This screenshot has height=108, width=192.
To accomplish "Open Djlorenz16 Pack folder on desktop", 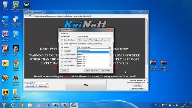I will pos(16,94).
